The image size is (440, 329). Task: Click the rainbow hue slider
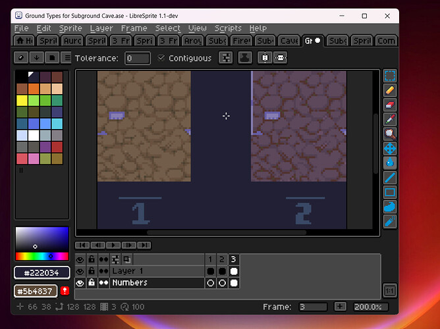(41, 256)
